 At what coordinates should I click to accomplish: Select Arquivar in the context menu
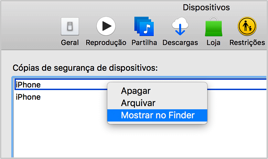138,103
